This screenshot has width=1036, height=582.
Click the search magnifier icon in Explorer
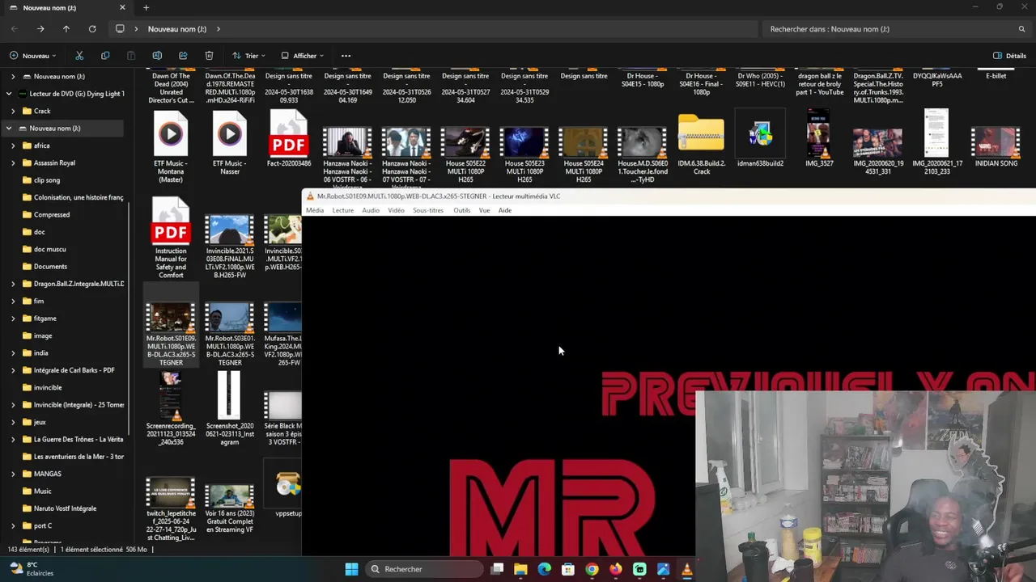(x=1021, y=29)
